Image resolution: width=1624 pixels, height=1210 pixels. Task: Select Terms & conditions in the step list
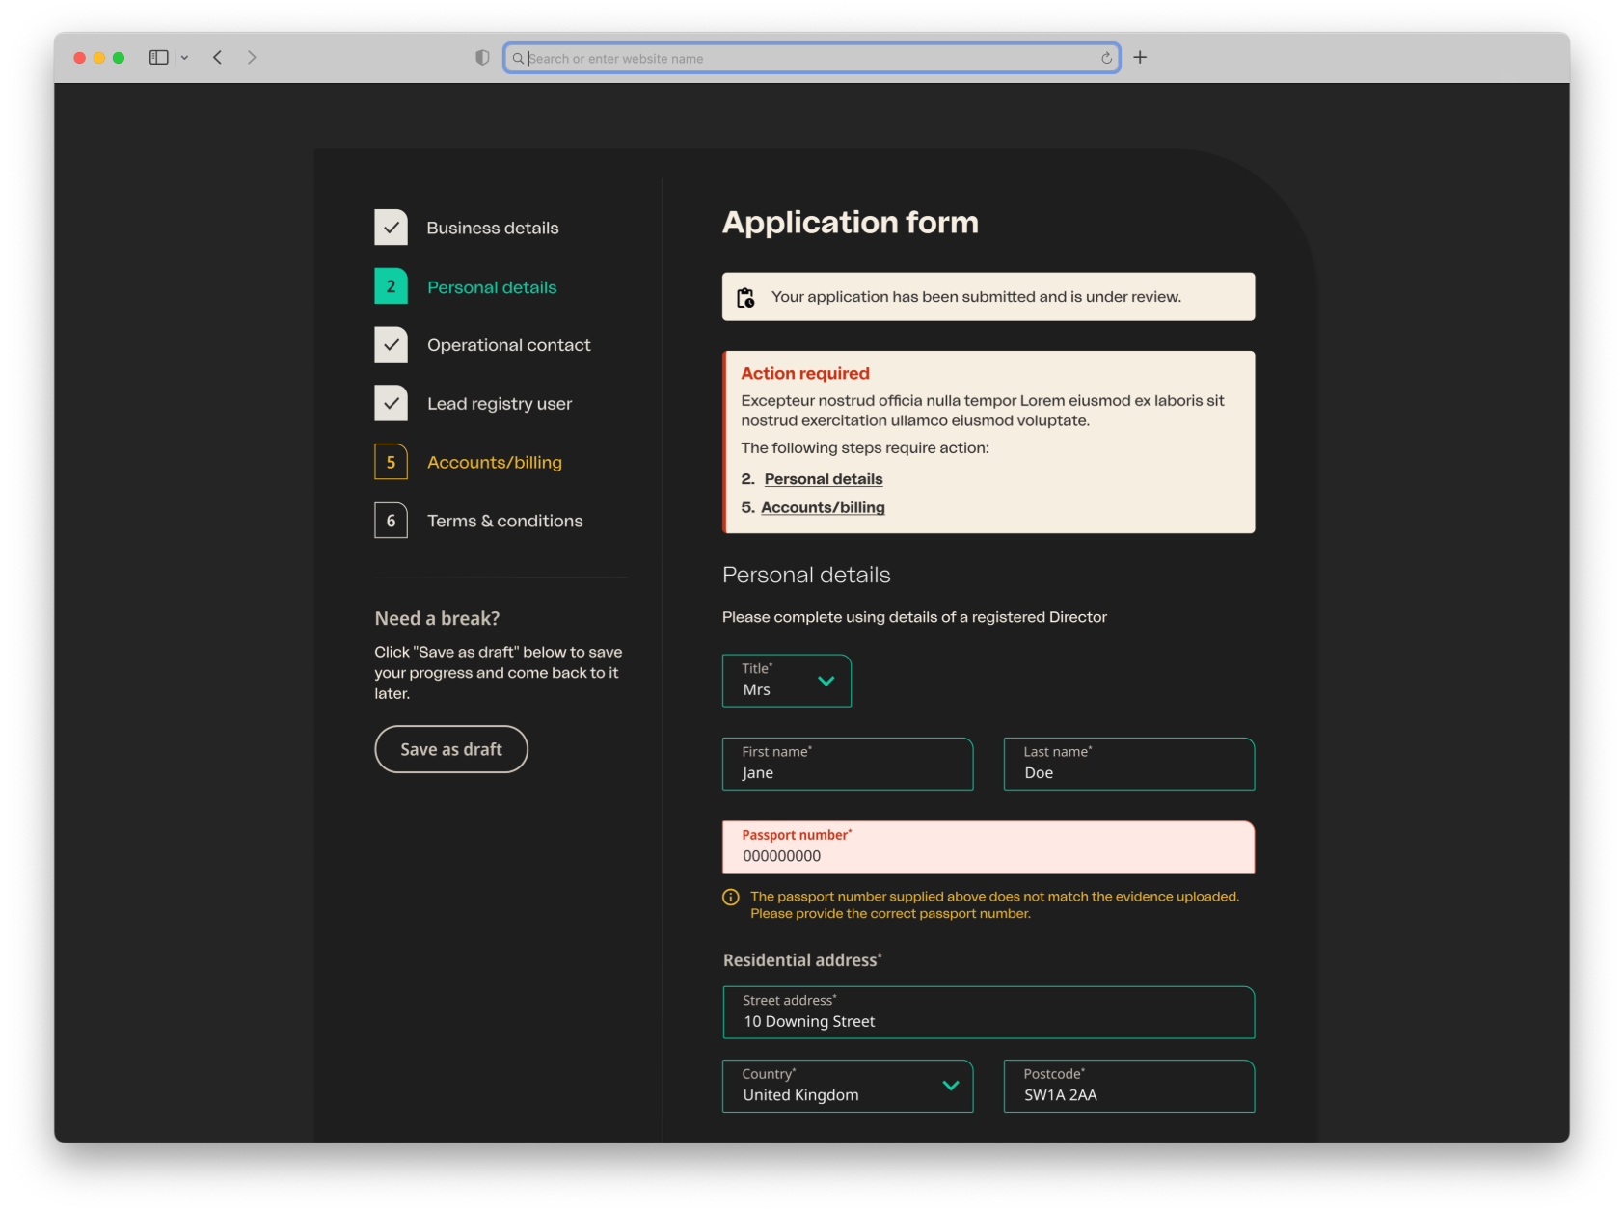(x=504, y=520)
